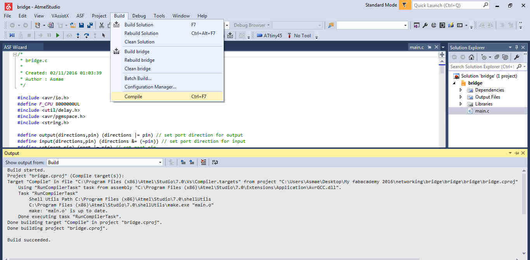Screen dimensions: 530x260
Task: Click the ATtiny45 device chip button
Action: pos(270,35)
